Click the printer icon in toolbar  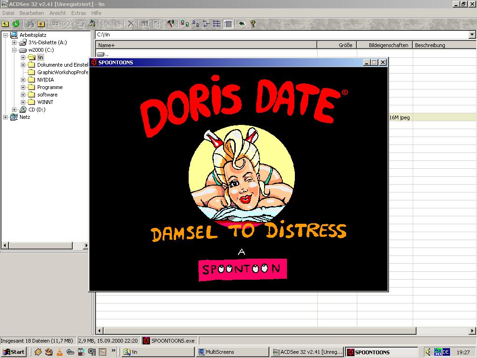pyautogui.click(x=81, y=24)
